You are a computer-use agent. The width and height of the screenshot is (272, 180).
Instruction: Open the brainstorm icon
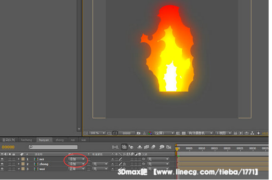[161, 147]
